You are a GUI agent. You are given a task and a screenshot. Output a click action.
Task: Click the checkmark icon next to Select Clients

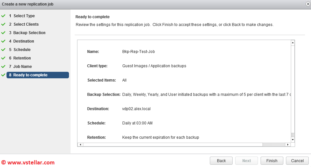pos(3,24)
